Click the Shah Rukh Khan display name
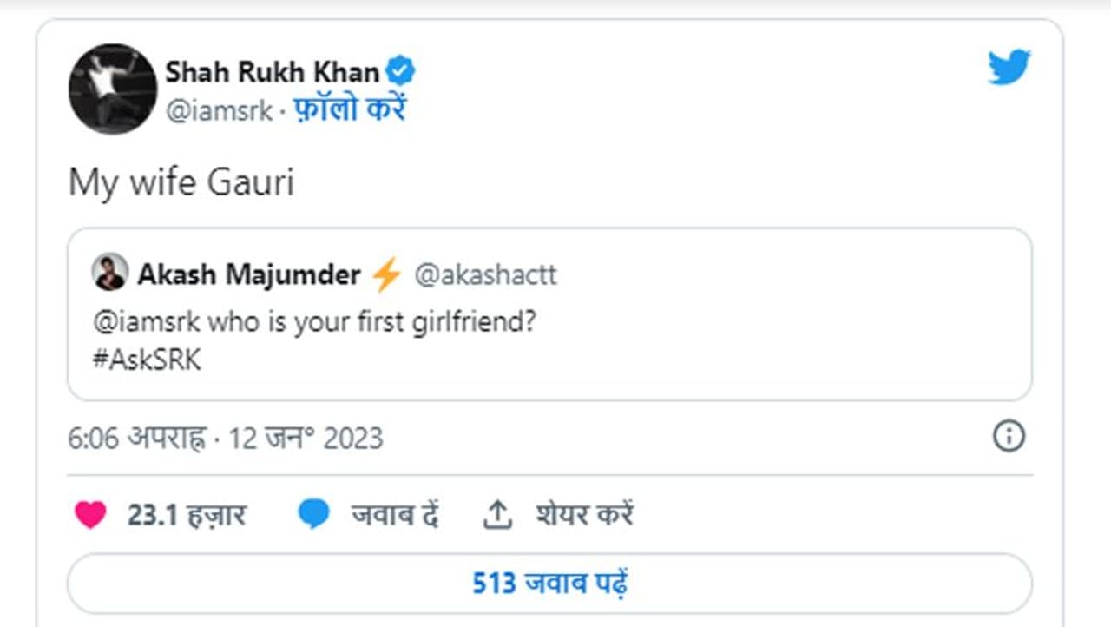 272,72
